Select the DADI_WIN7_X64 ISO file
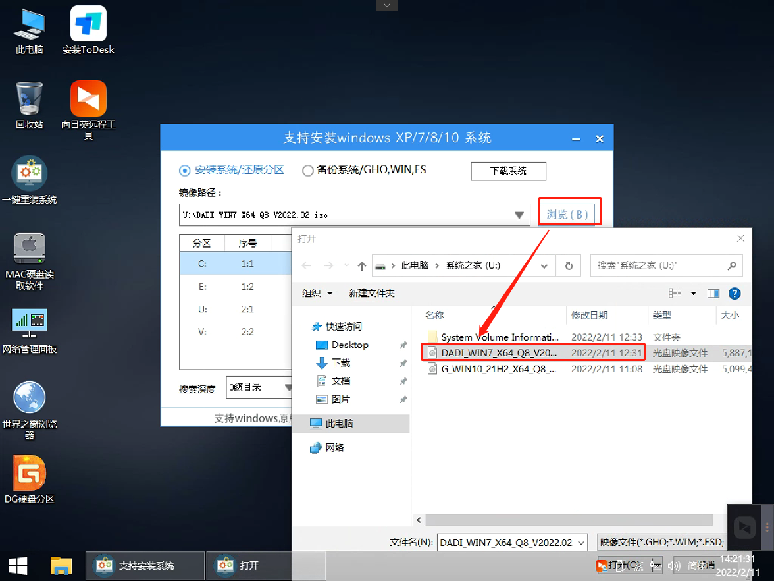 click(497, 352)
